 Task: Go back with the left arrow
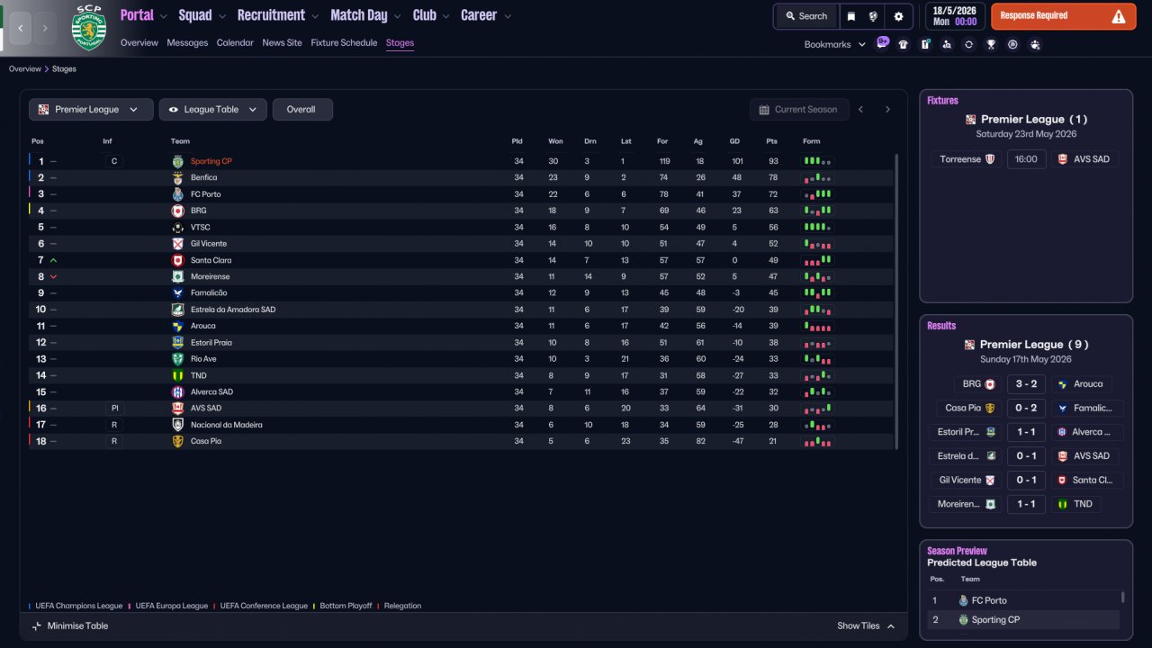tap(21, 28)
